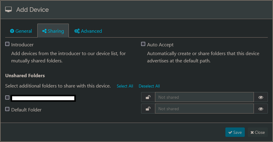Open the Advanced tab
The image size is (273, 142).
pyautogui.click(x=88, y=31)
